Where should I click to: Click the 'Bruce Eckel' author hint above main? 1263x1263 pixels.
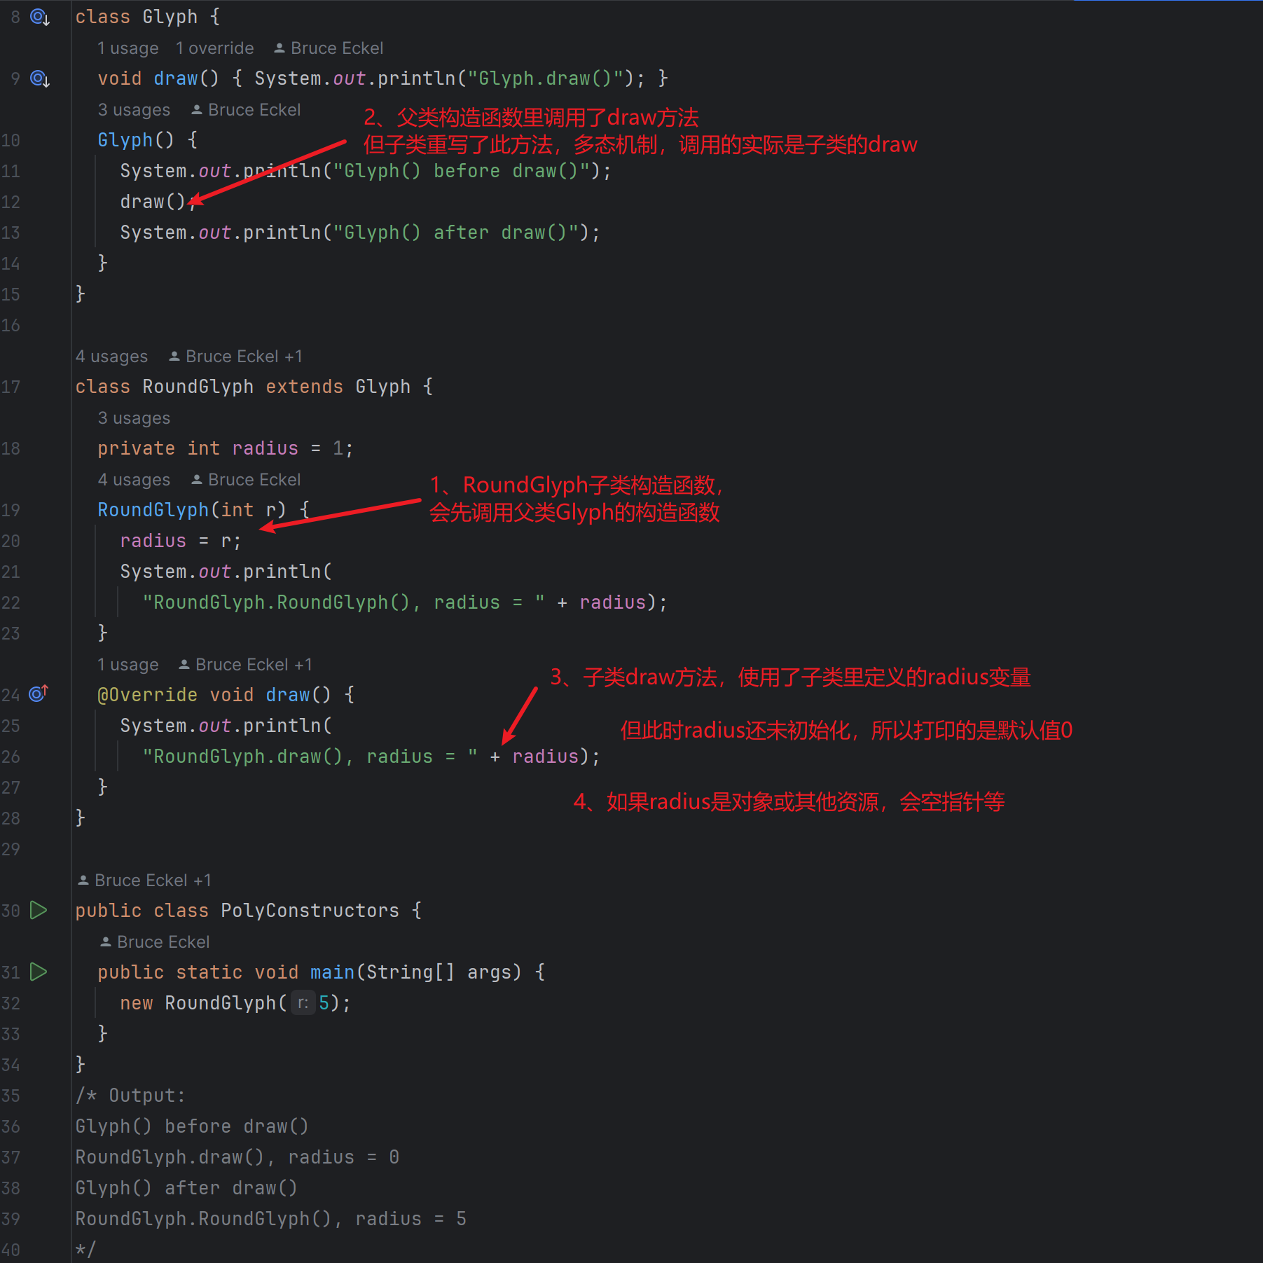coord(155,942)
